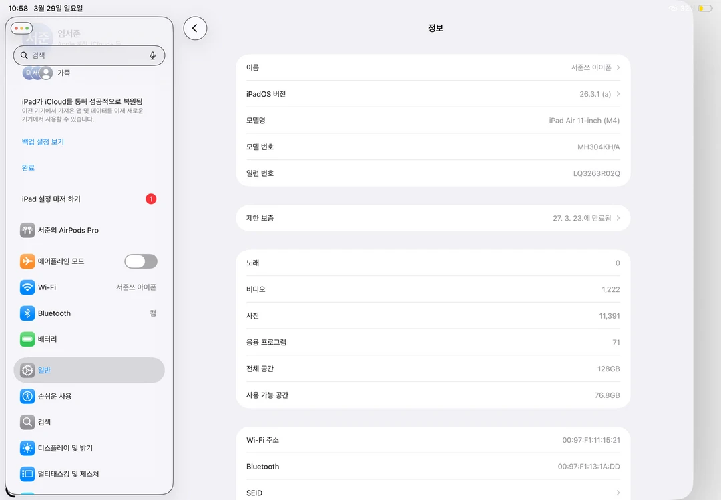Tap the 배터리 label in sidebar
Viewport: 721px width, 500px height.
47,339
